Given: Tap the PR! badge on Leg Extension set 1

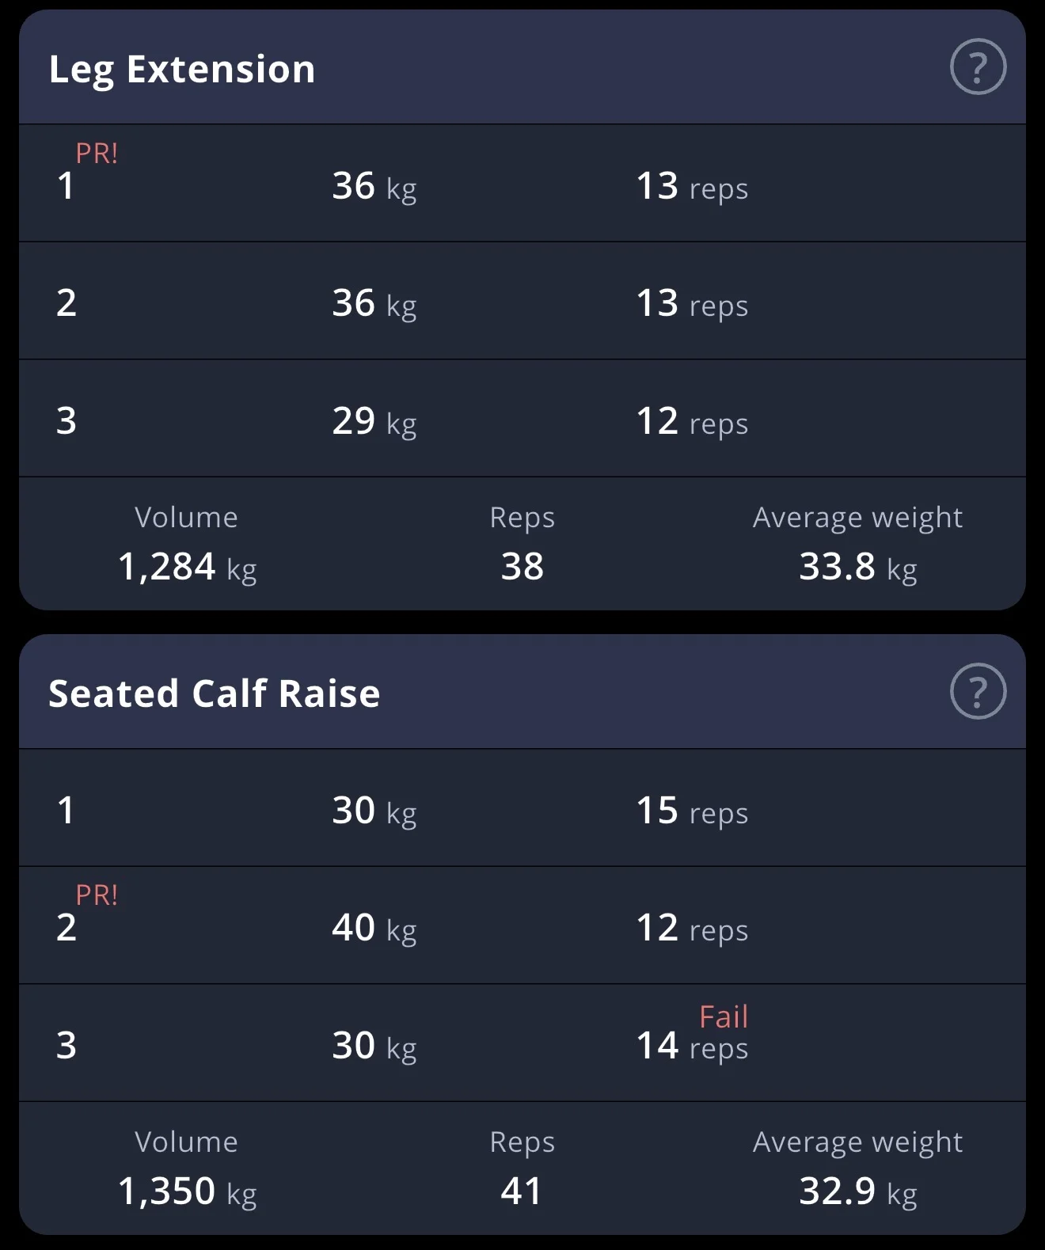Looking at the screenshot, I should [97, 153].
